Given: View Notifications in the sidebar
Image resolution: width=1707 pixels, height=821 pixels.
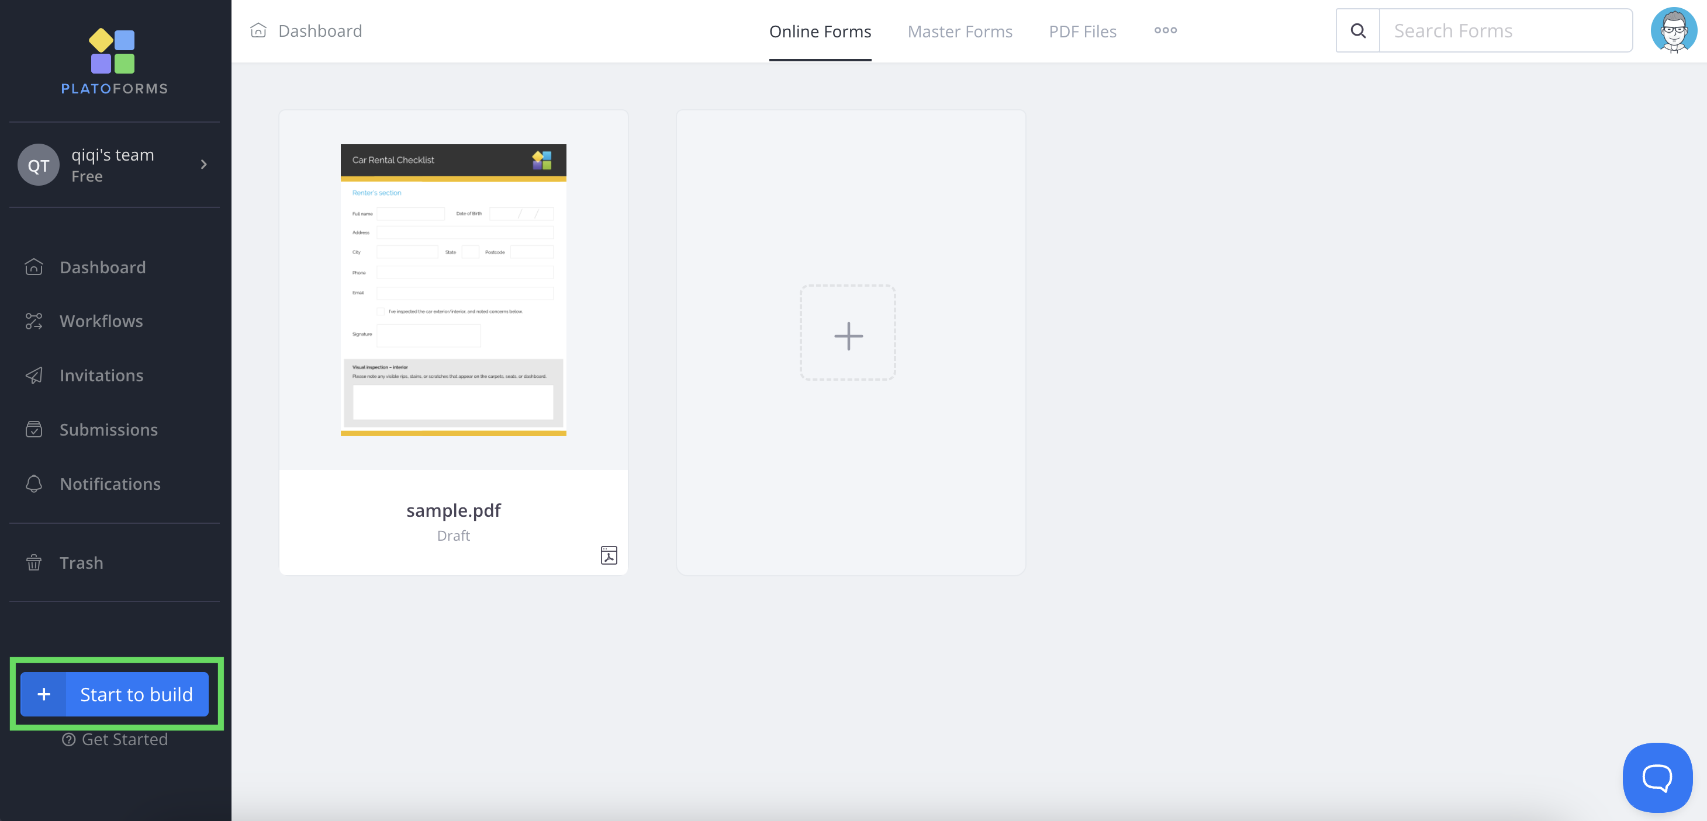Looking at the screenshot, I should coord(109,484).
